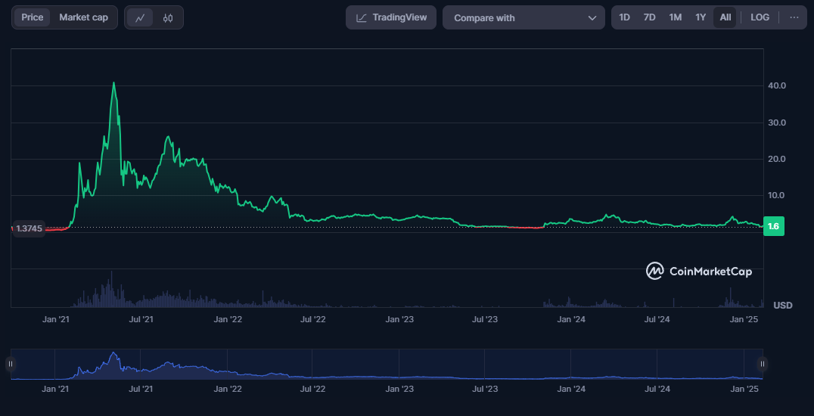Switch to candlestick chart icon
The height and width of the screenshot is (416, 814).
coord(168,17)
